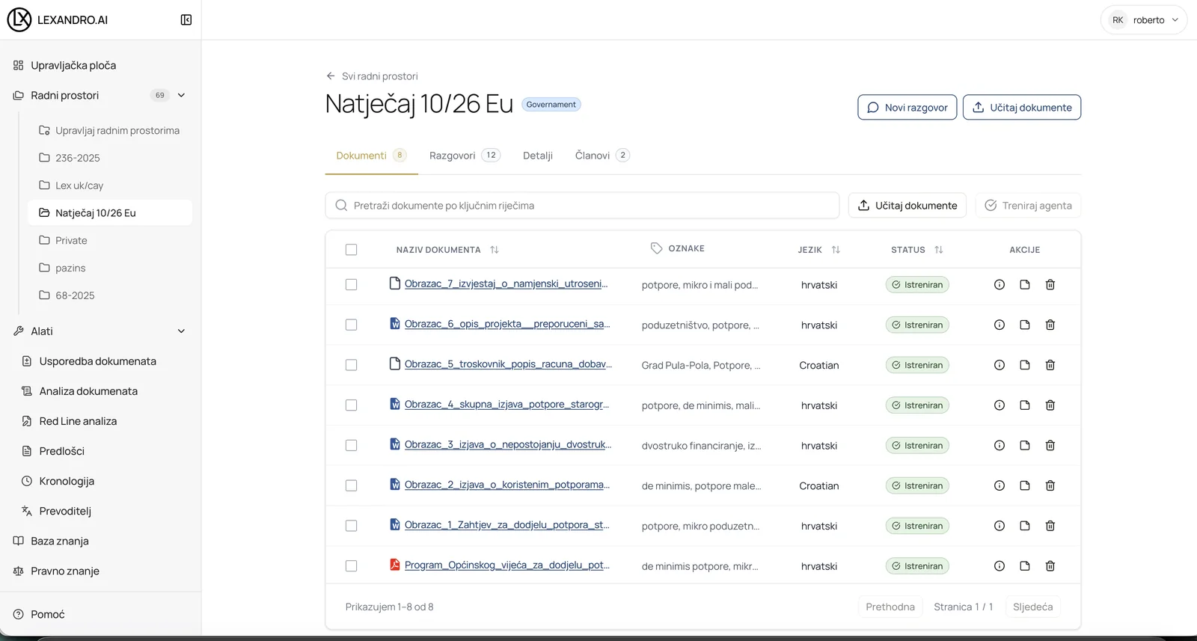
Task: Open Obrazac_2_izjava_o_koristenim_potporama document link
Action: point(507,485)
